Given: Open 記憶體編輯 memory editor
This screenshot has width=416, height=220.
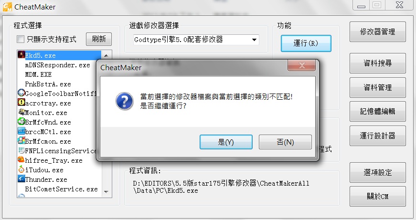Looking at the screenshot, I should [x=377, y=111].
